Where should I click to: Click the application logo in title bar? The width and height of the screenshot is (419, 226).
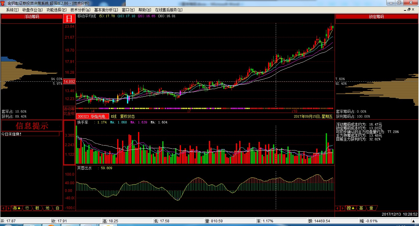(3, 3)
